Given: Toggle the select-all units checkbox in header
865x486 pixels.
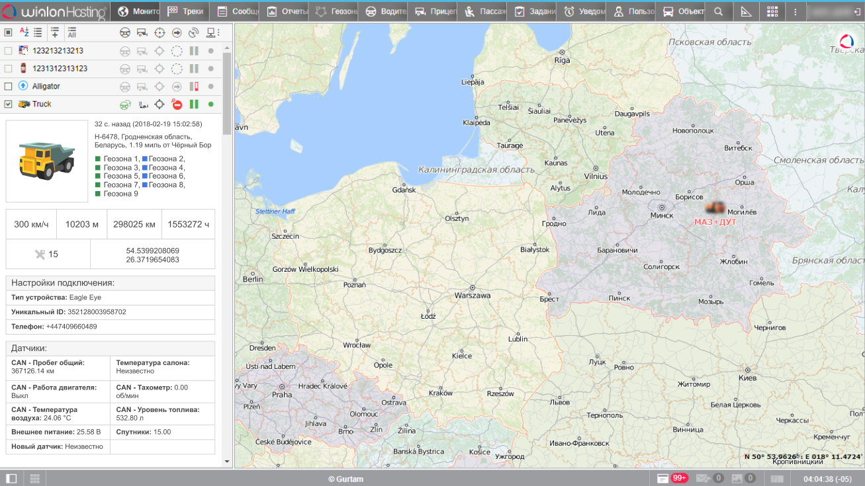Looking at the screenshot, I should tap(9, 32).
